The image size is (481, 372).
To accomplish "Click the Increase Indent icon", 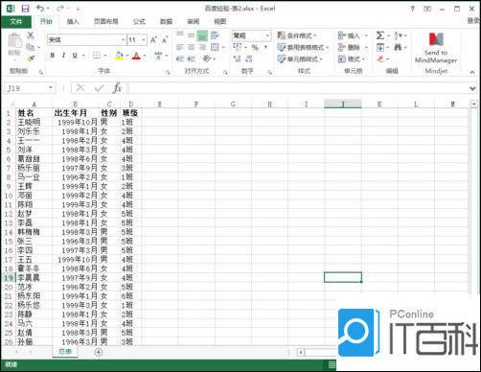I will 191,58.
